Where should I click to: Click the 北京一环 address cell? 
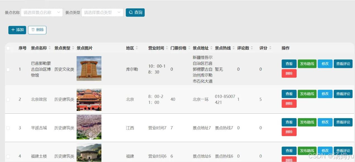201,99
